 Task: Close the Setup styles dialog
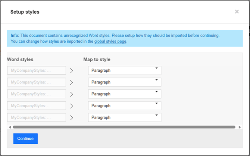(x=237, y=12)
